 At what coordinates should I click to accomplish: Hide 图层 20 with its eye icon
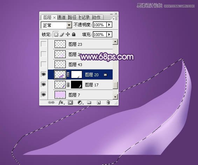click(x=44, y=74)
